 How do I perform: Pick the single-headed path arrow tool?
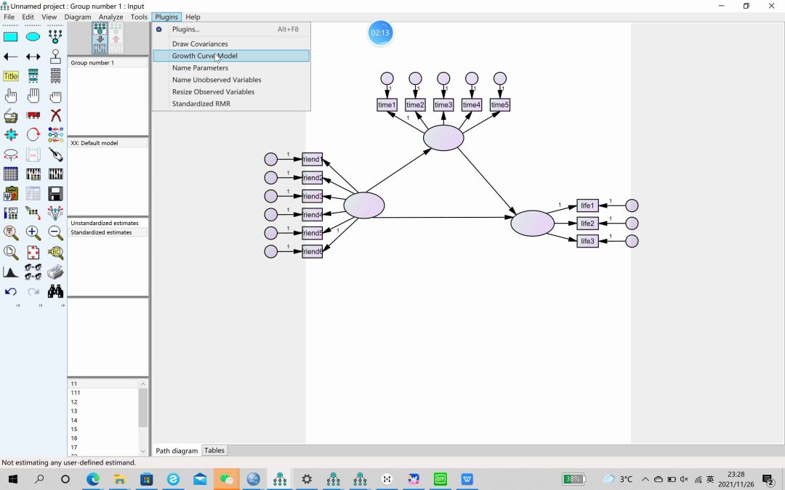(11, 57)
